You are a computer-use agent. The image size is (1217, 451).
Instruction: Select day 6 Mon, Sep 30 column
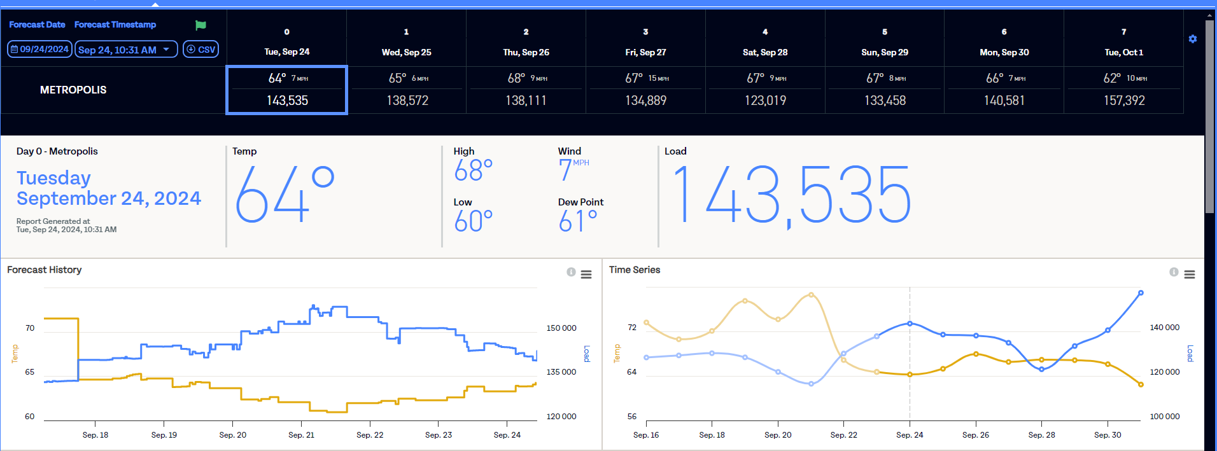pyautogui.click(x=1004, y=39)
